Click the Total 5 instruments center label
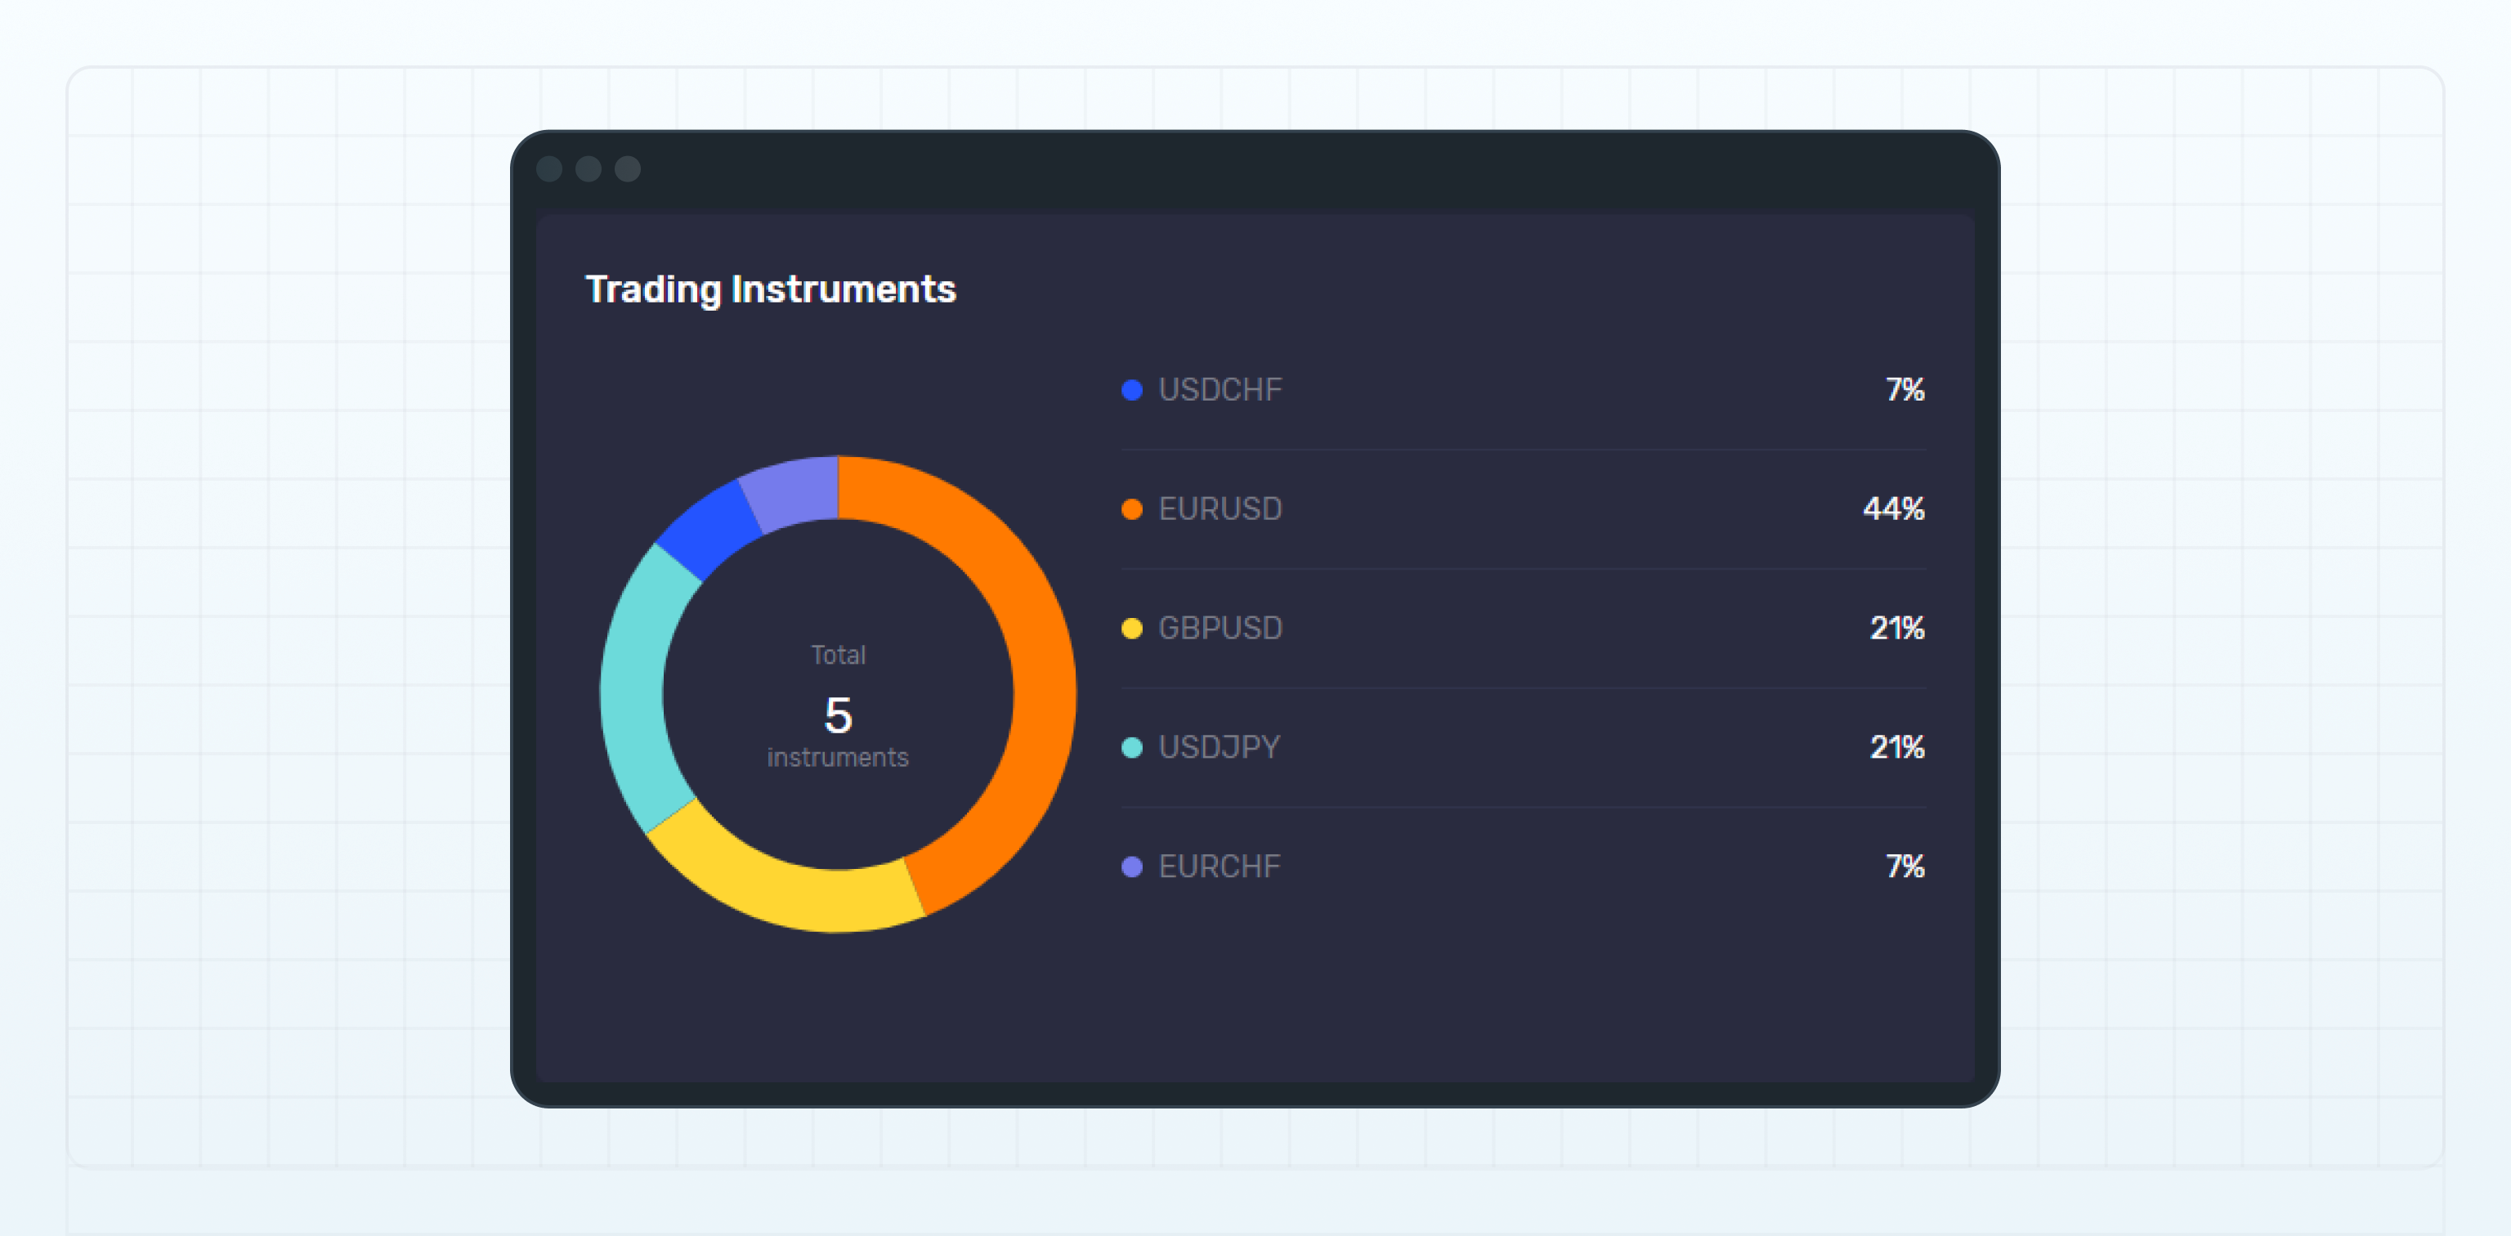 [x=839, y=705]
